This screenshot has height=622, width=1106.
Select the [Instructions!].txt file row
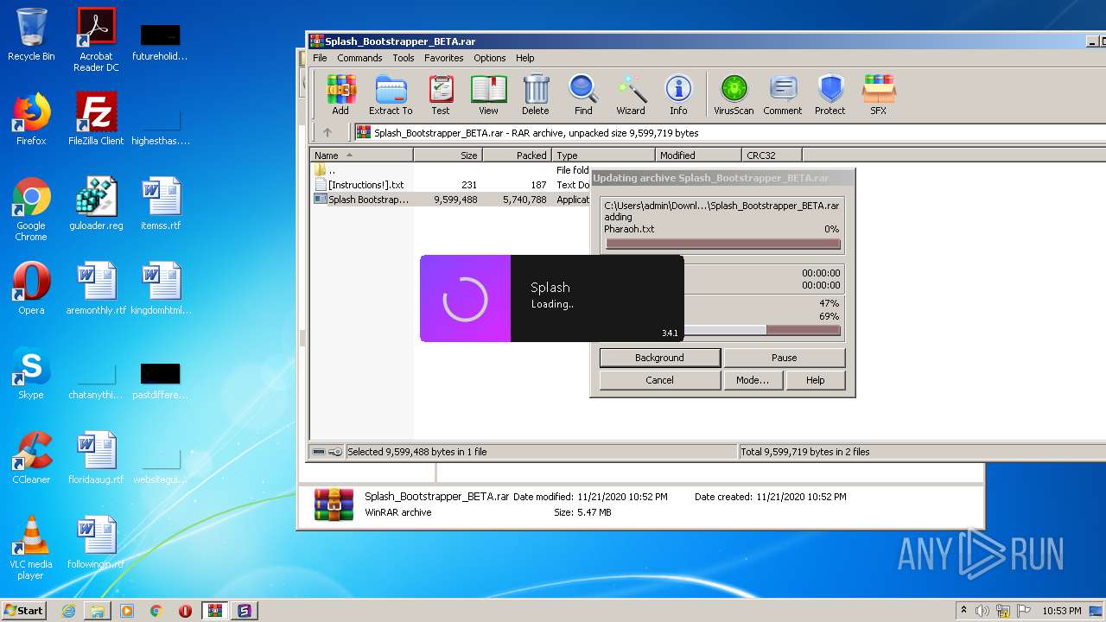pyautogui.click(x=449, y=185)
